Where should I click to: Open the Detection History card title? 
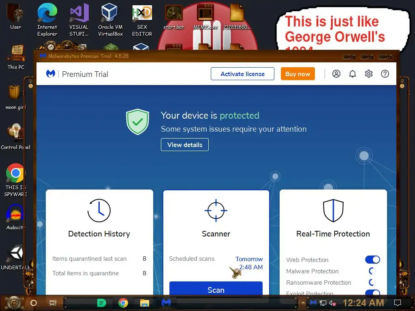[x=99, y=234]
